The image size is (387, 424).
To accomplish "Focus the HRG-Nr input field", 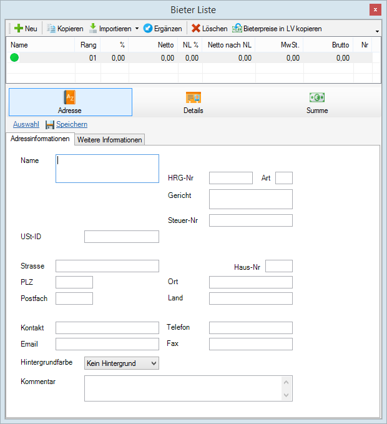I will (x=231, y=178).
